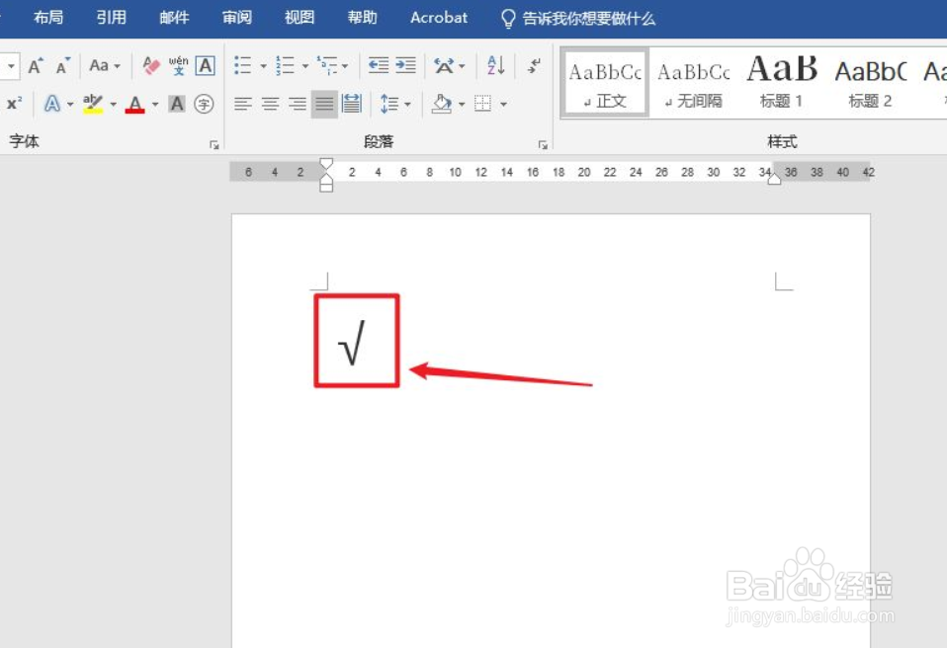
Task: Apply the 标题 1 style
Action: click(x=782, y=83)
